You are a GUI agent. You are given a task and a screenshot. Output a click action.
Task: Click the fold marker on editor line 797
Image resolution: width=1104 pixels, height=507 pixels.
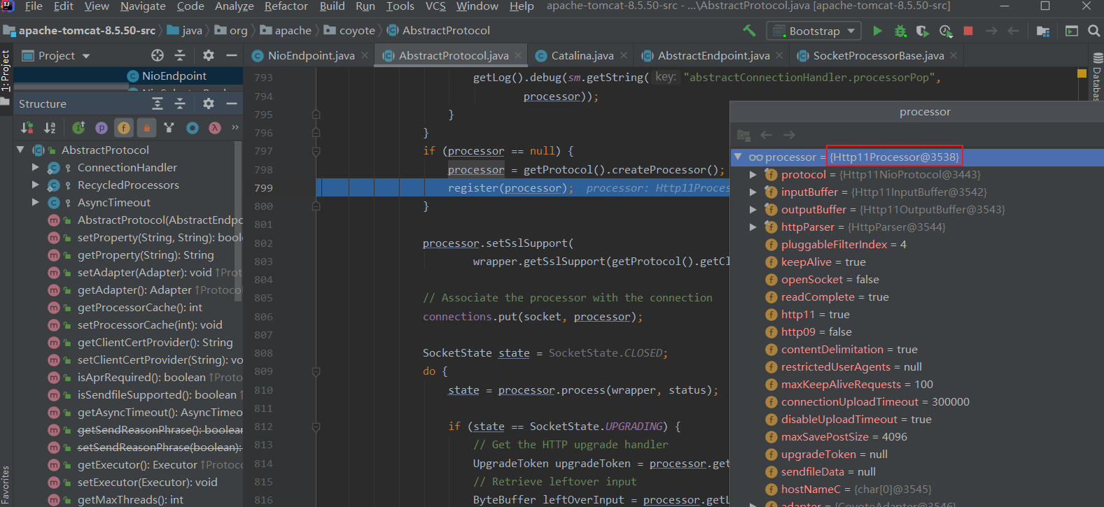click(316, 151)
